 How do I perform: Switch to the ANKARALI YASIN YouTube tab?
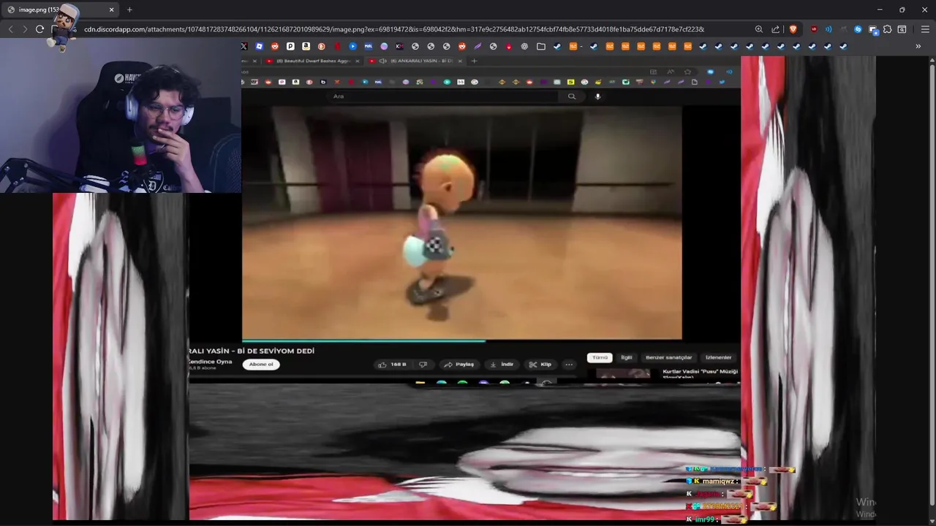click(x=415, y=61)
